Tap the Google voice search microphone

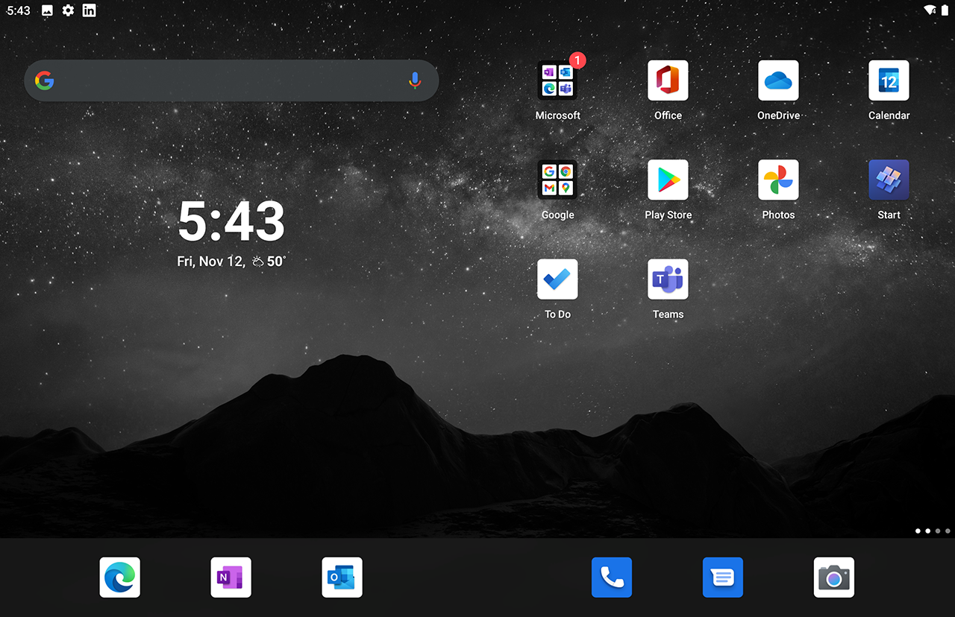[415, 80]
